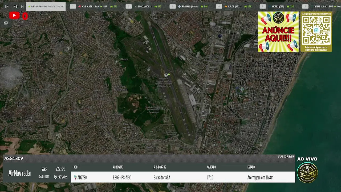Click the 139 viewers binoculars icon

click(x=246, y=6)
